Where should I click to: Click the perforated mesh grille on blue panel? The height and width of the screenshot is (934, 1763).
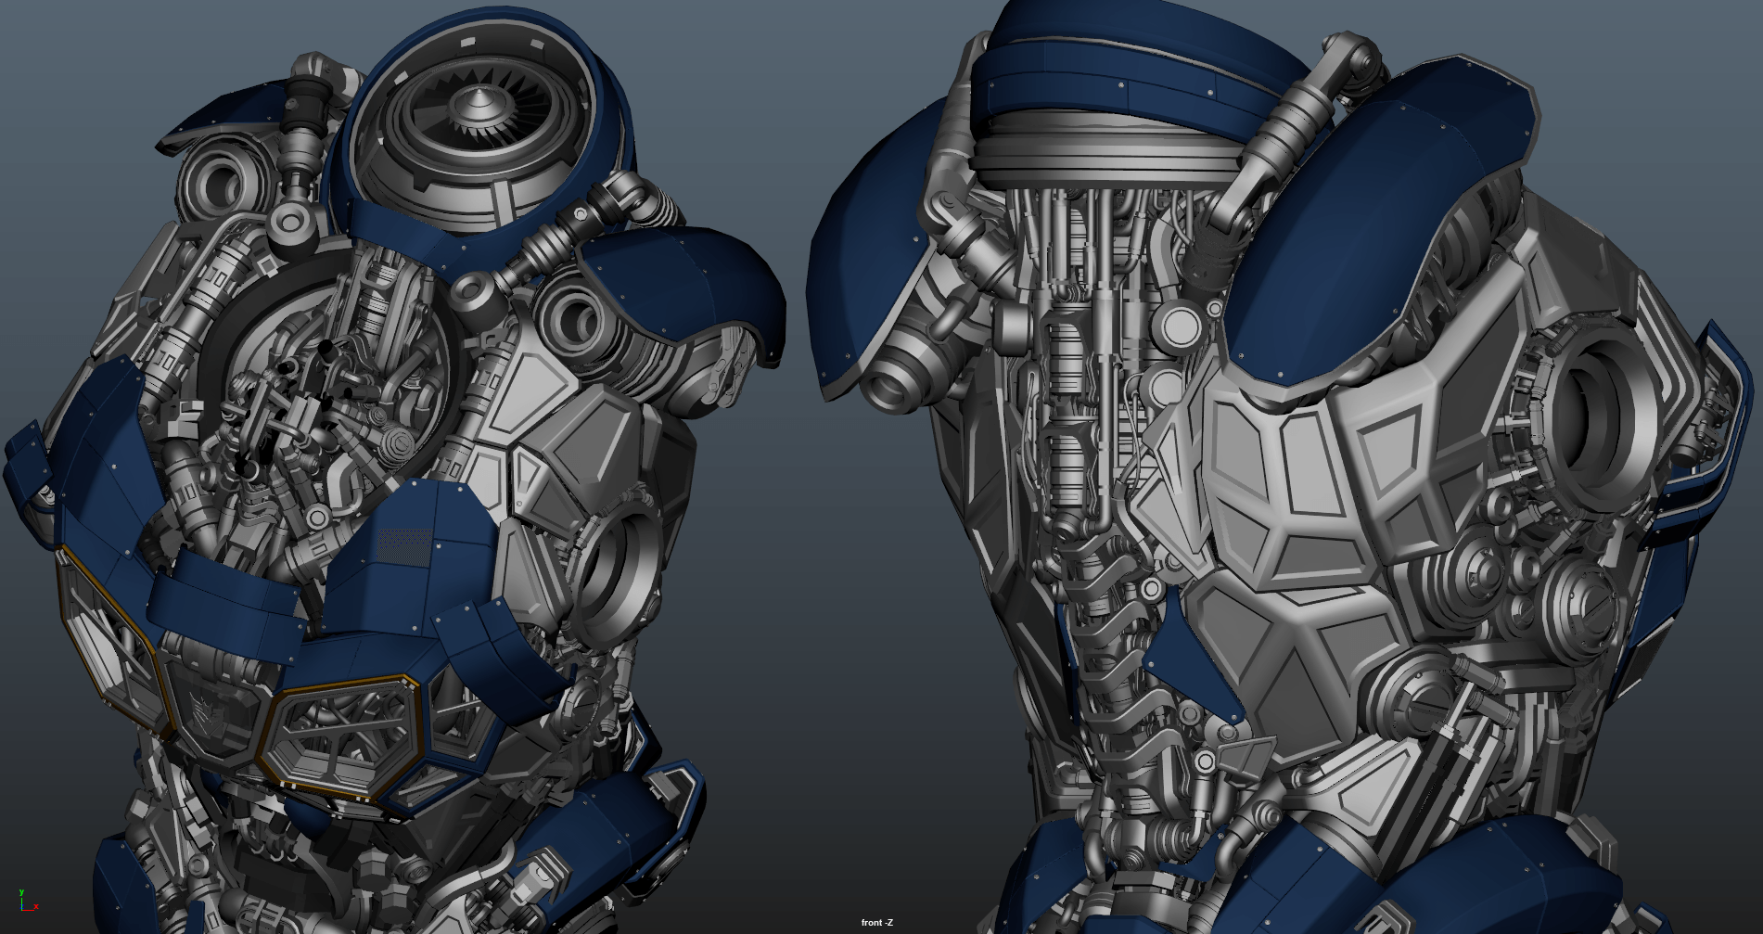click(405, 546)
